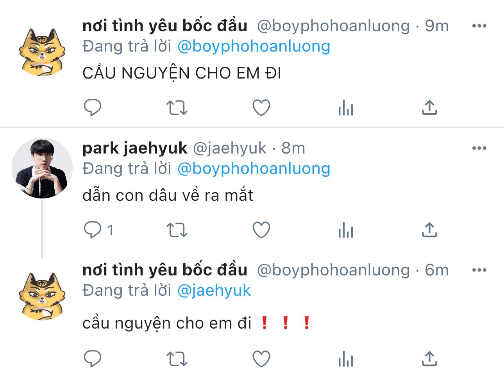Retweet park jaehyuk's tweet
504x377 pixels.
177,230
